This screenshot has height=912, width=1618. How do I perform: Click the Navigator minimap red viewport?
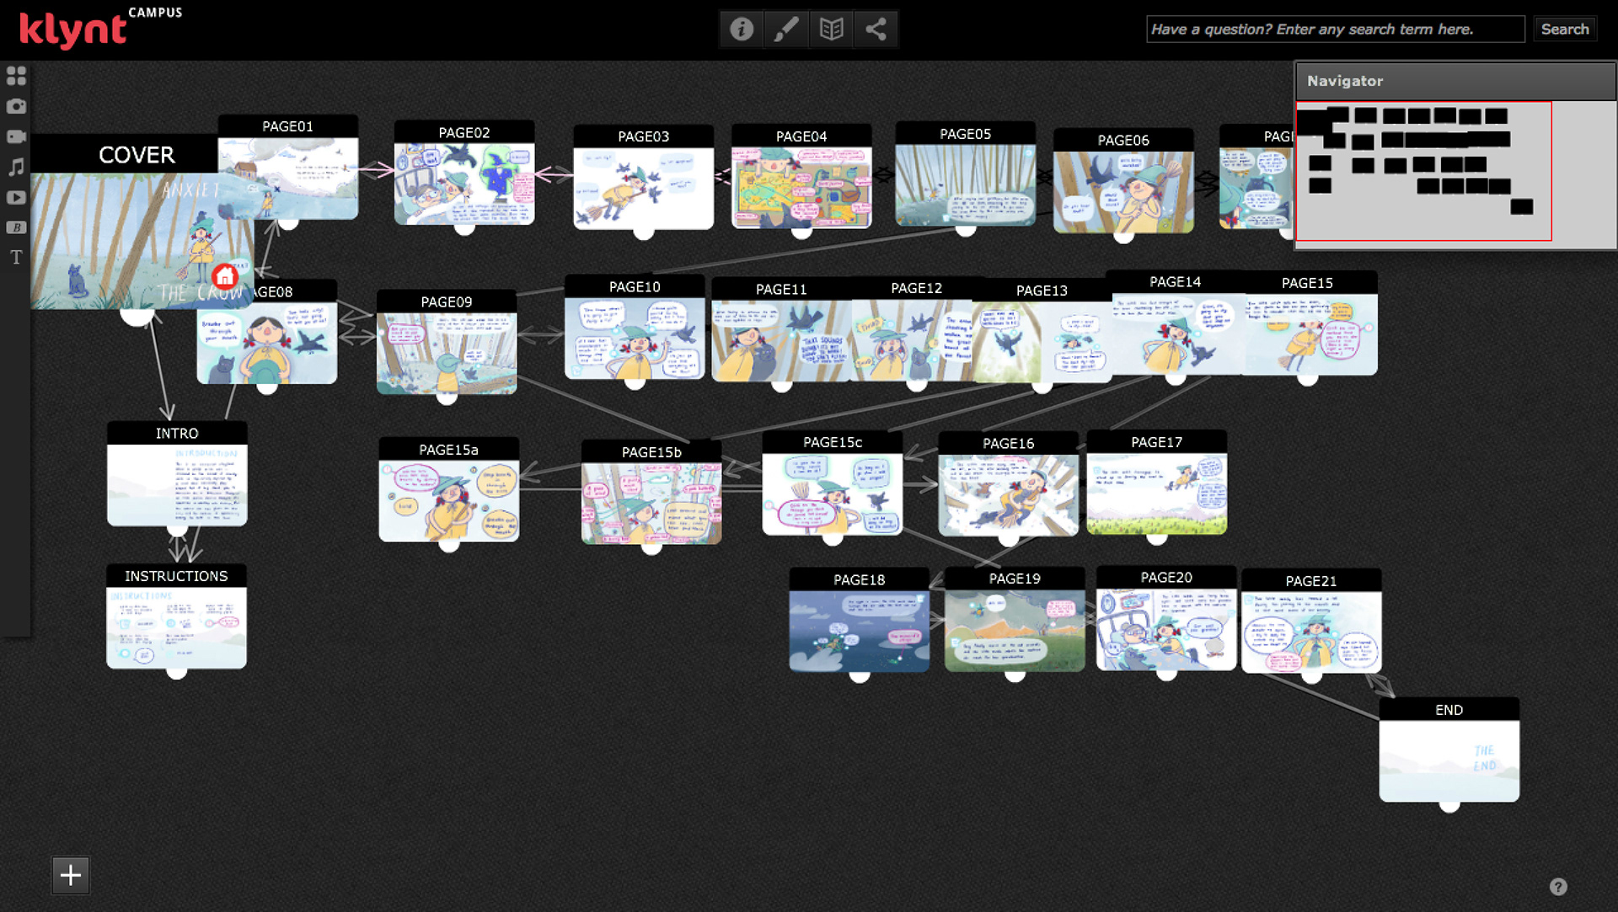pos(1423,171)
